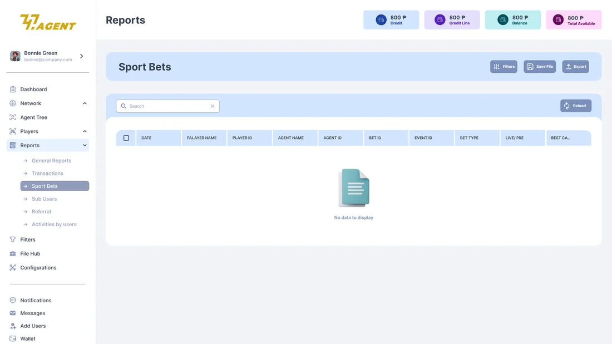612x344 pixels.
Task: Click the BET TYPE column header
Action: tap(477, 138)
